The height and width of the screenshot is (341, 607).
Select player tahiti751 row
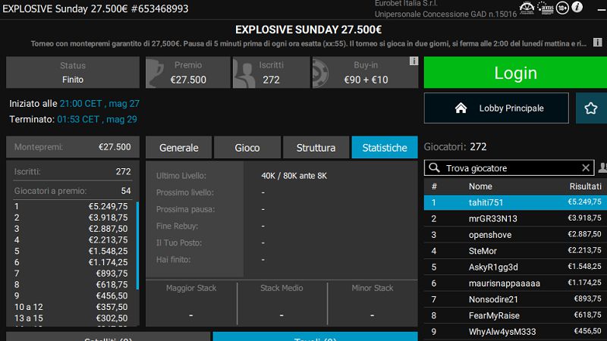coord(515,202)
